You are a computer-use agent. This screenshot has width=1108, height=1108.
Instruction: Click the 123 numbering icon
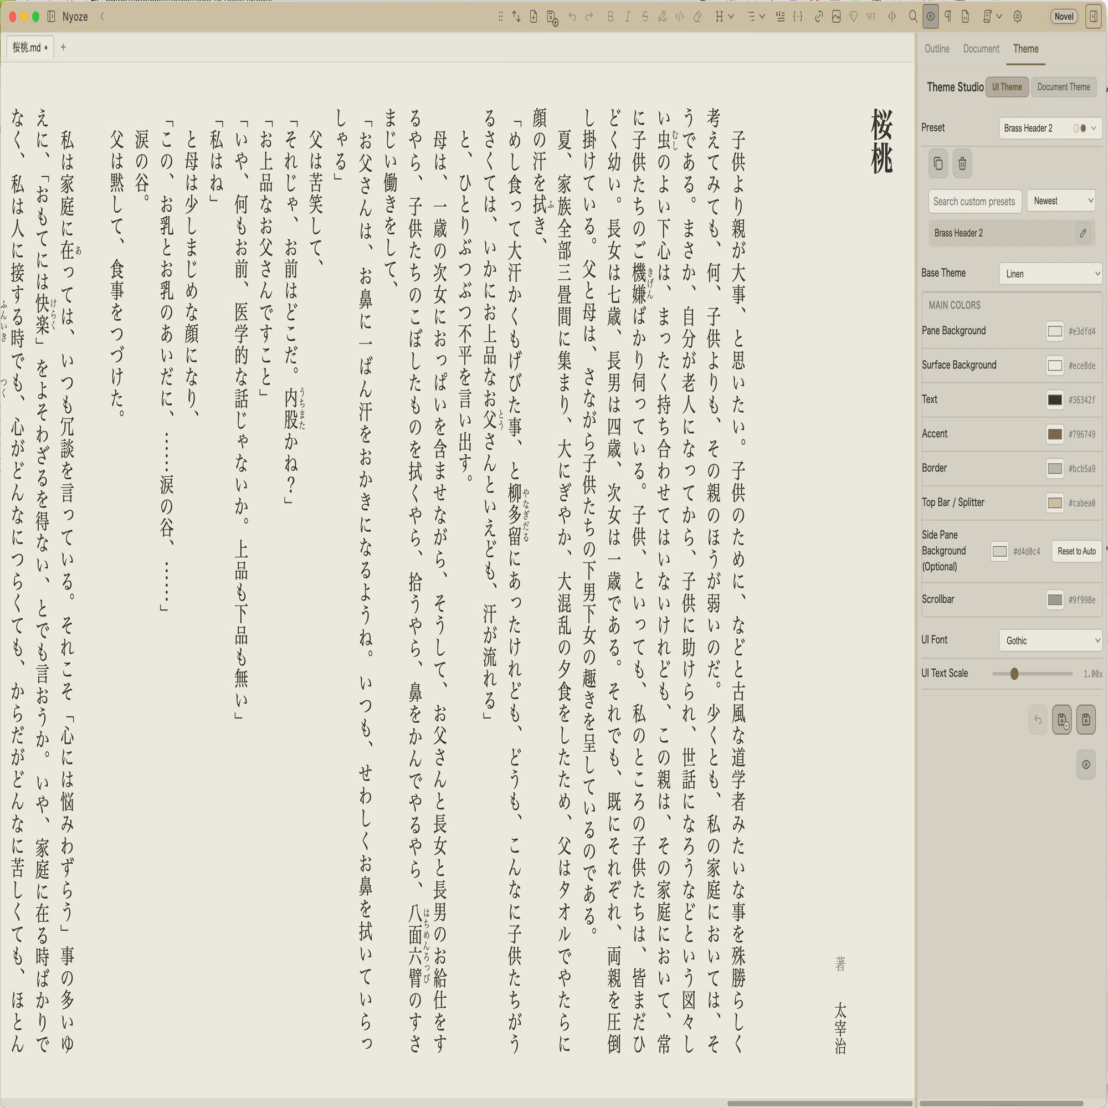click(870, 17)
